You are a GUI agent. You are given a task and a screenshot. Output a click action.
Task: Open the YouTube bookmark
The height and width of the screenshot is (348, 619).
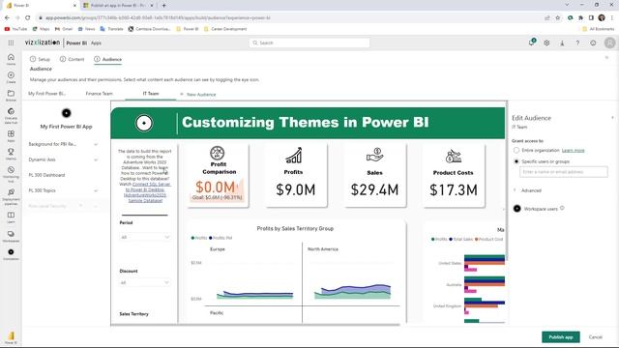click(15, 29)
